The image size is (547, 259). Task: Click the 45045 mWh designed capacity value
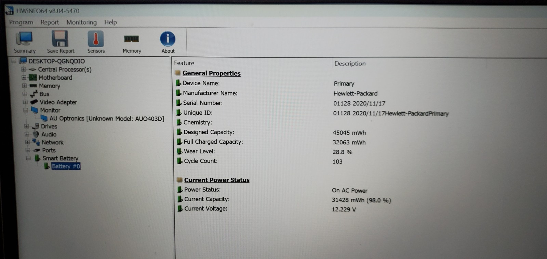(x=349, y=133)
